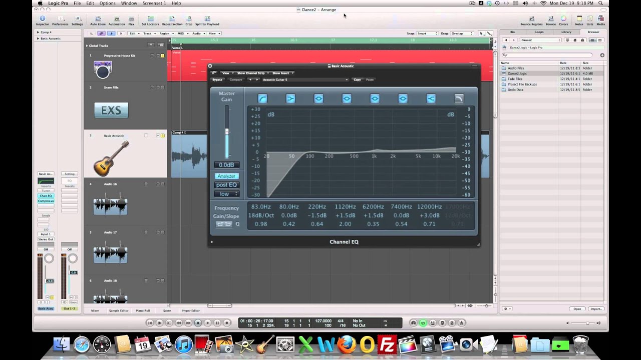Enable the low-pass filter band in Channel EQ
Viewport: 641px width, 360px height.
point(459,99)
